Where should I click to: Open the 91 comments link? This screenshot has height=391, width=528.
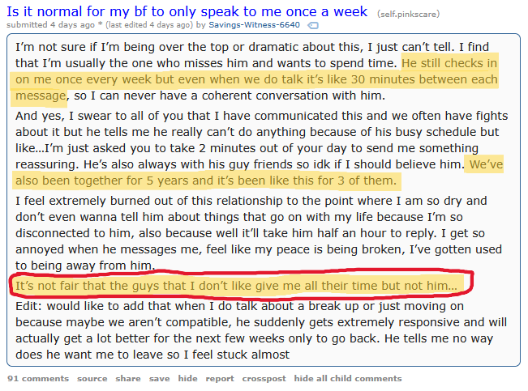tap(37, 378)
